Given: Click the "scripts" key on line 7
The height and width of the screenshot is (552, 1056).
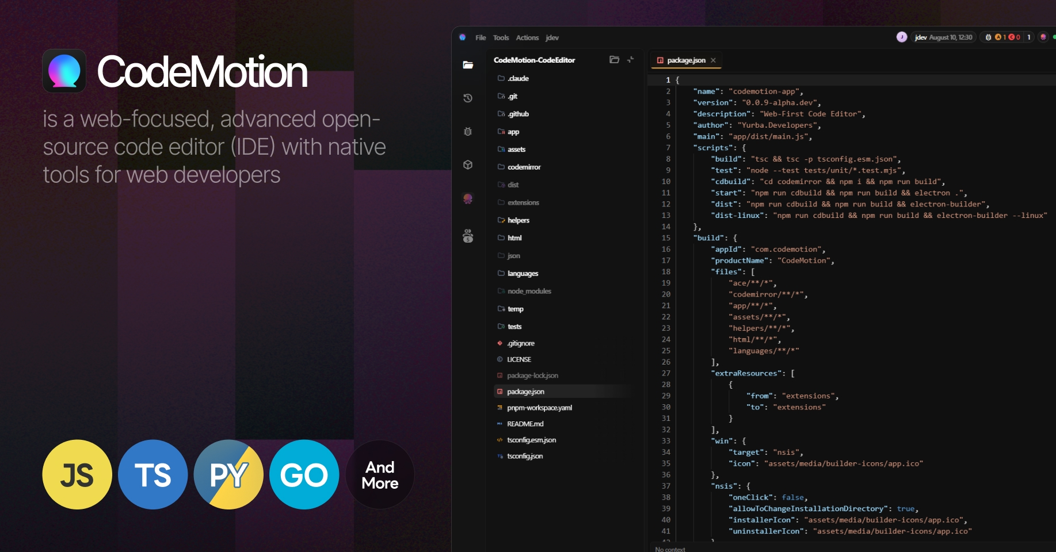Looking at the screenshot, I should (x=712, y=148).
